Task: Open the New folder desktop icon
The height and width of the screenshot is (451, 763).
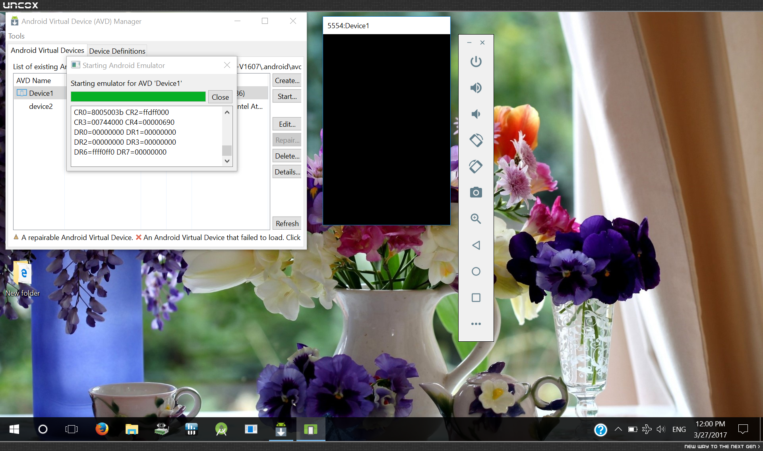Action: click(x=23, y=279)
